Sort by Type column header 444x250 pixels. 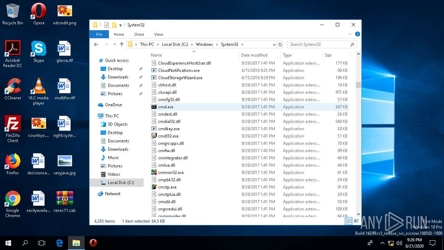[x=301, y=55]
